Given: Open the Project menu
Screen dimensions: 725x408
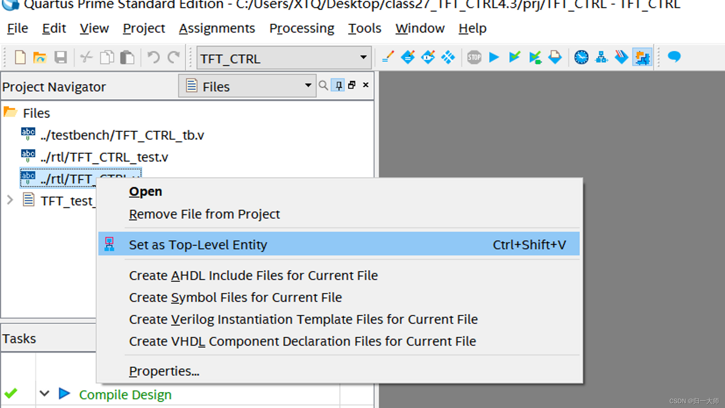Looking at the screenshot, I should 144,28.
